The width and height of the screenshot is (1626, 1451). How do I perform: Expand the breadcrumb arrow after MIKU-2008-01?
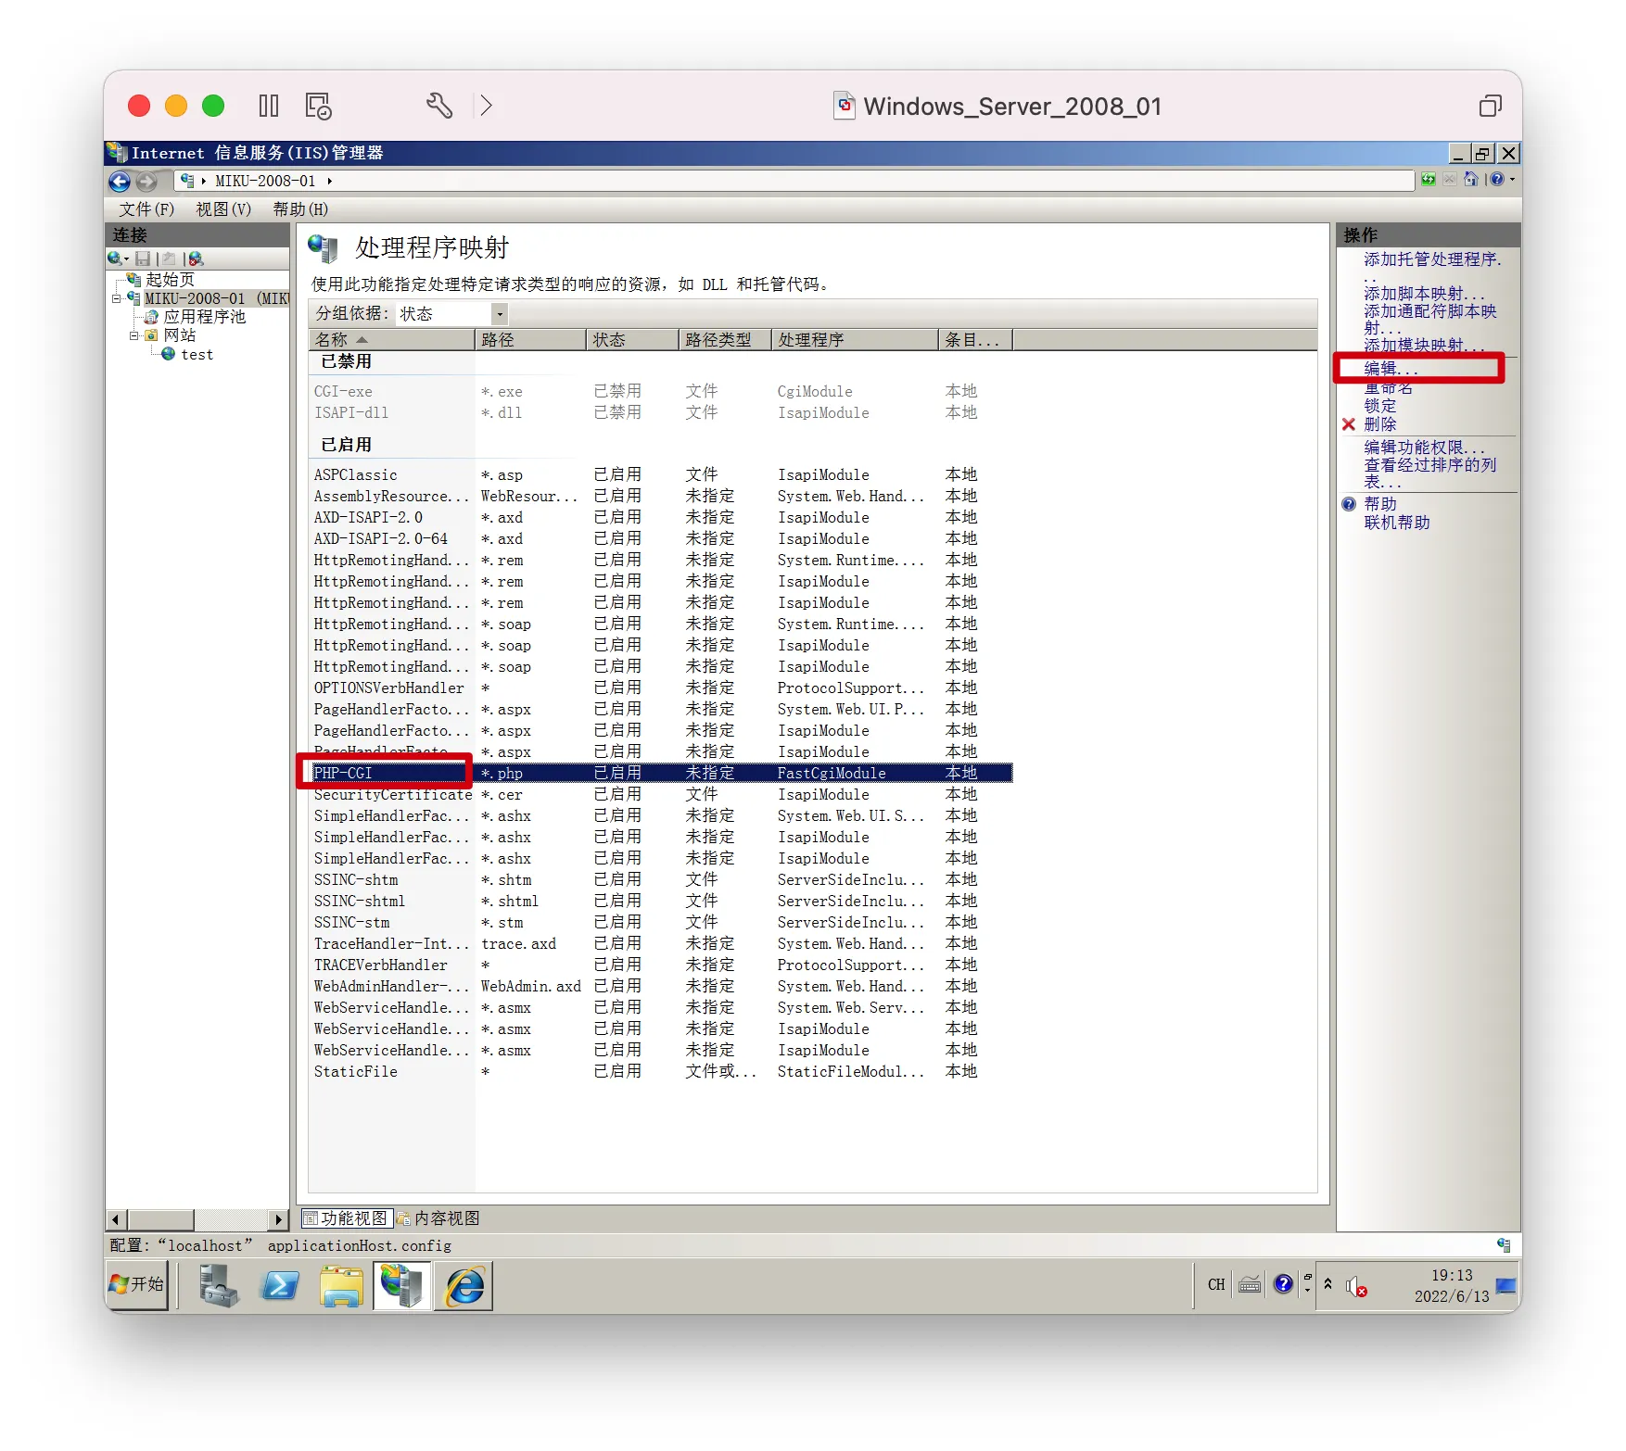click(329, 181)
